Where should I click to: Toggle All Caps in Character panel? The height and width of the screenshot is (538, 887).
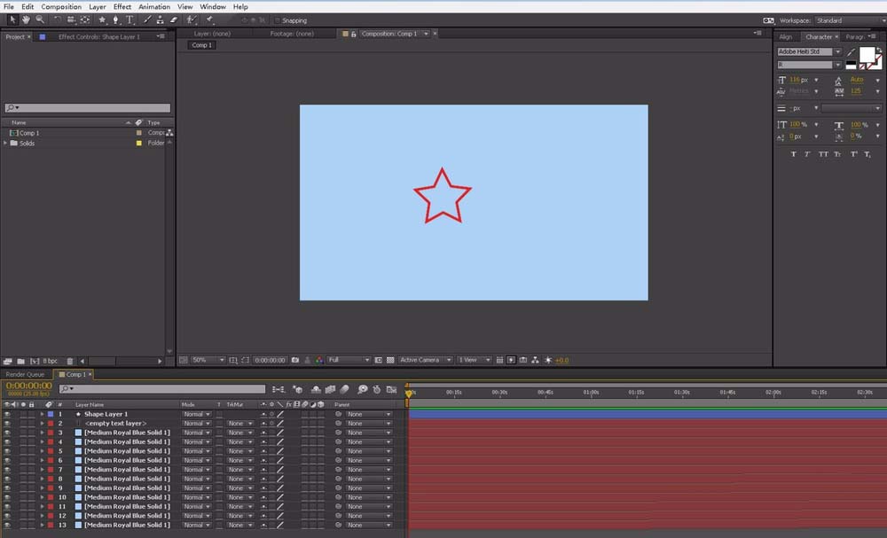coord(823,153)
